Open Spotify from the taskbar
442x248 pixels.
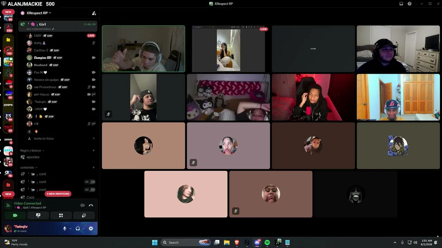click(267, 242)
